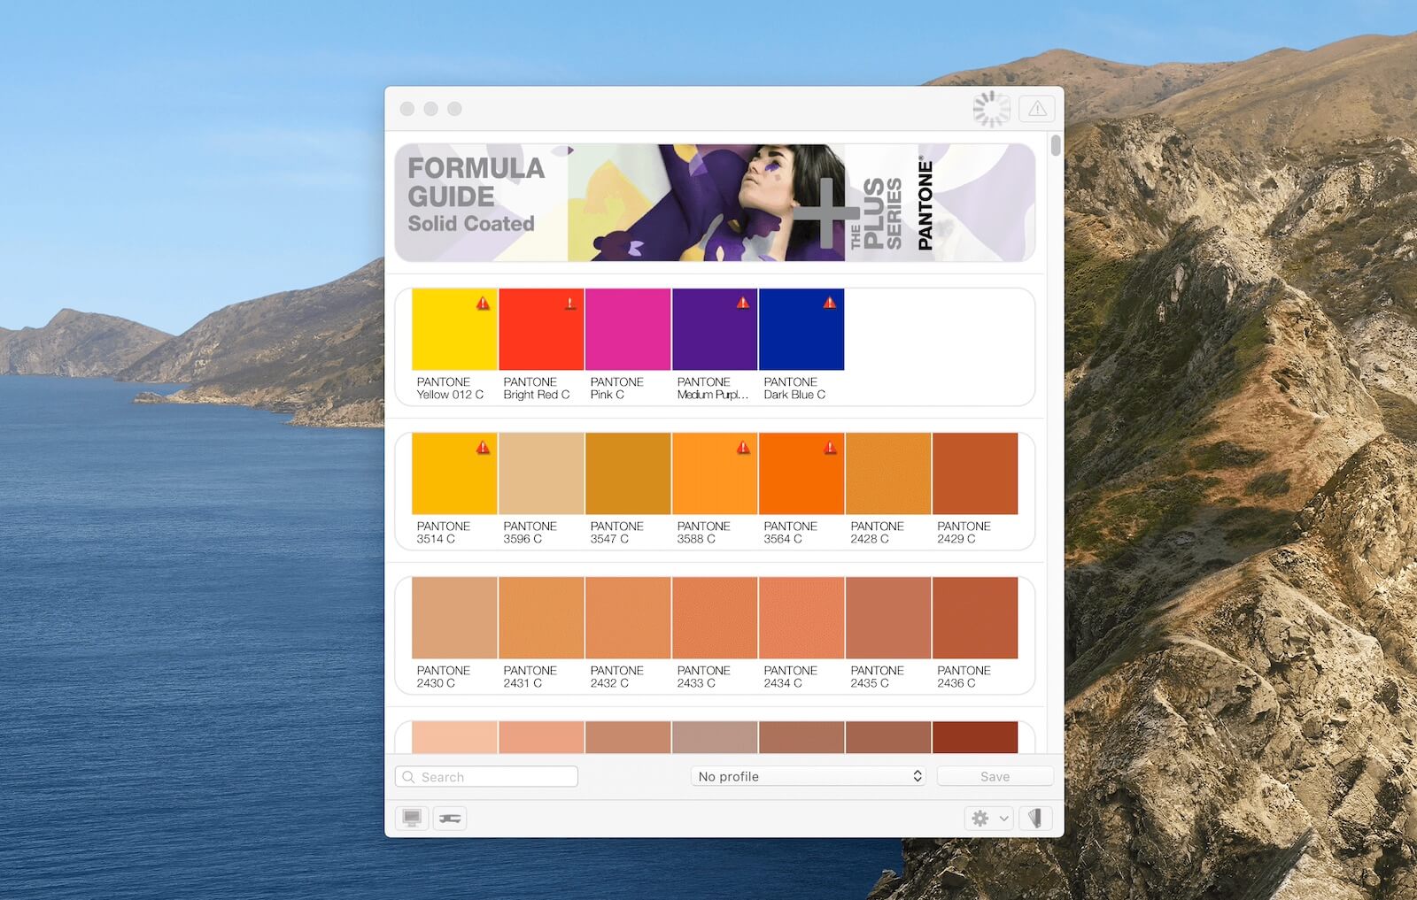Select the PANTONE 2433 C swatch

715,618
